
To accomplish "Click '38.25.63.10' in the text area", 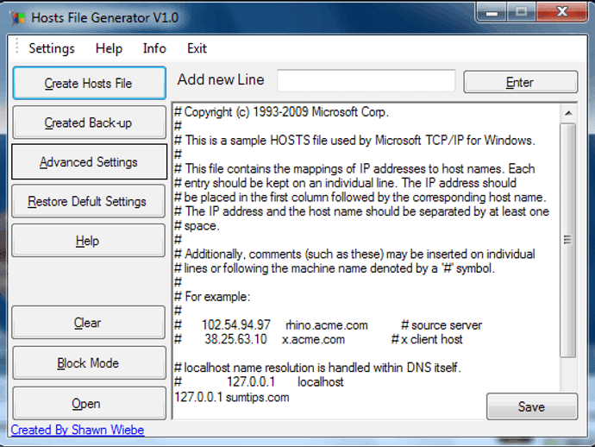I will [235, 339].
